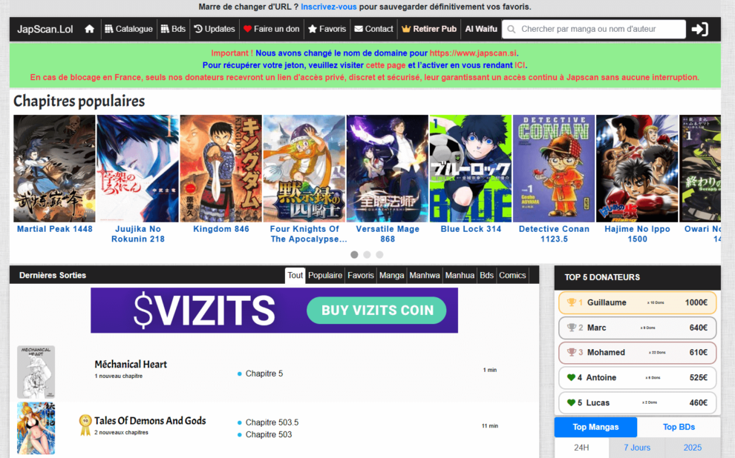This screenshot has height=458, width=735.
Task: Click the login arrow icon beside search
Action: (699, 29)
